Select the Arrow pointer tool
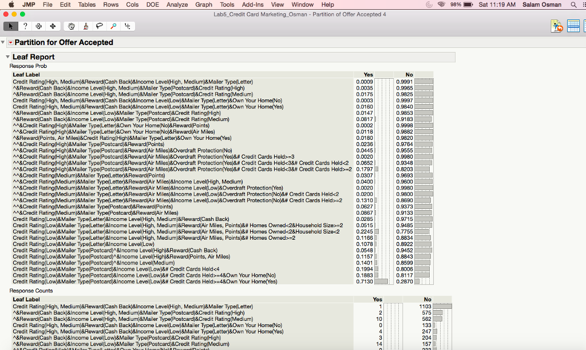This screenshot has width=586, height=350. point(10,26)
